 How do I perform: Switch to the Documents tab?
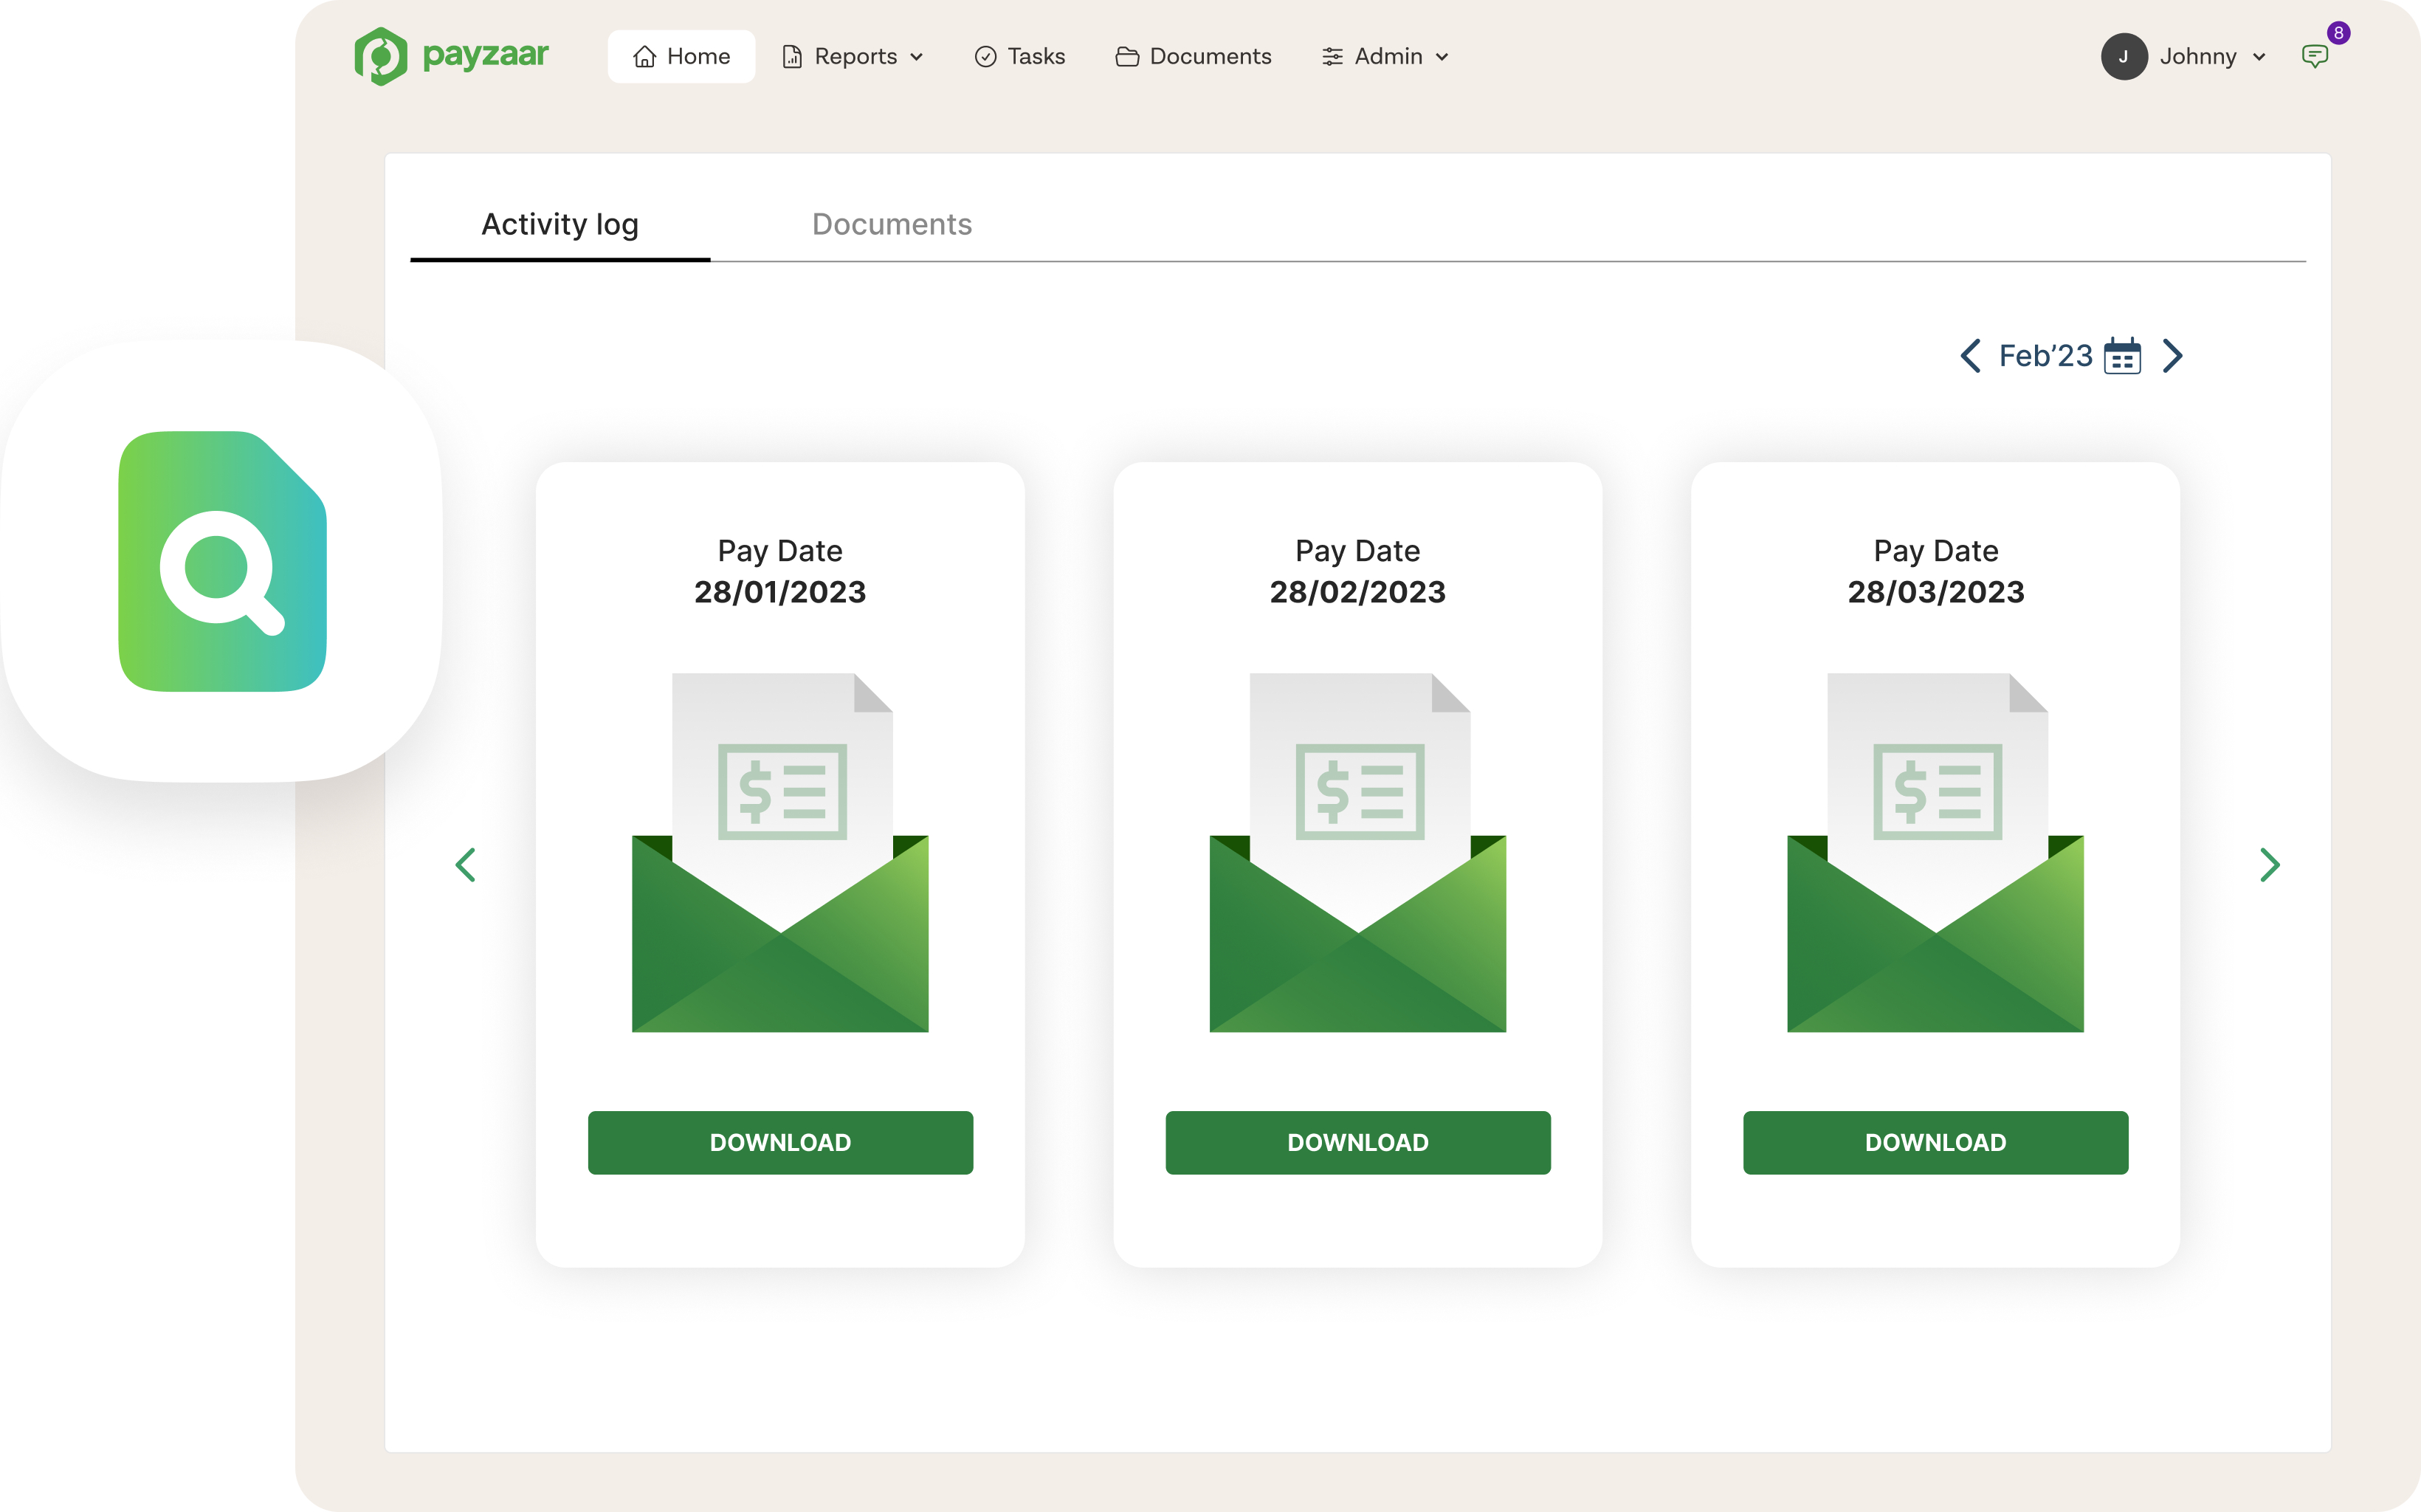(892, 224)
